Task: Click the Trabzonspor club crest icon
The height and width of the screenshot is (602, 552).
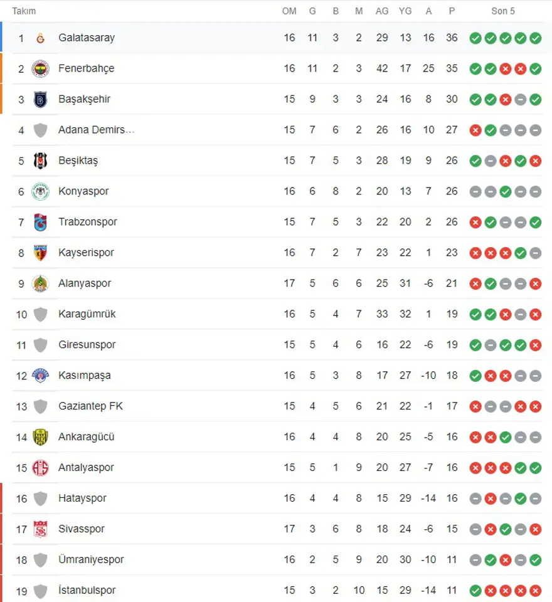Action: [40, 222]
